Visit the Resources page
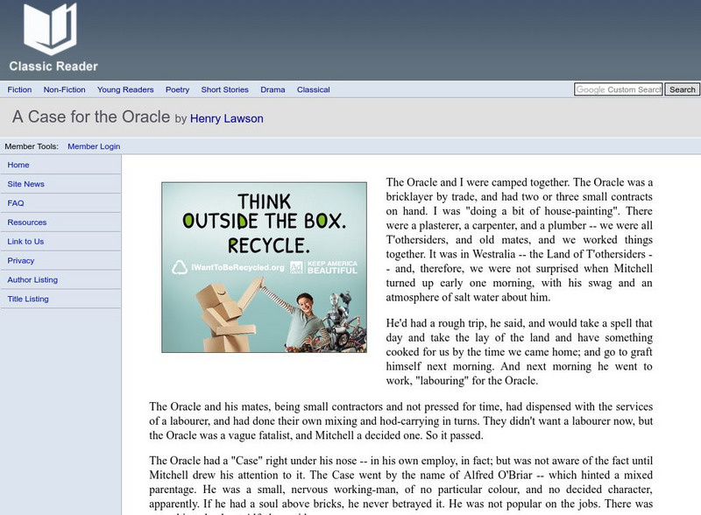 27,222
